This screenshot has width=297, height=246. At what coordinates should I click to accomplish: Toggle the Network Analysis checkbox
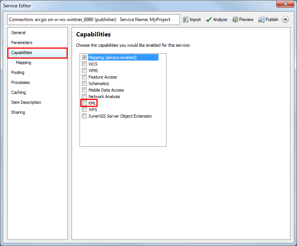(x=85, y=97)
